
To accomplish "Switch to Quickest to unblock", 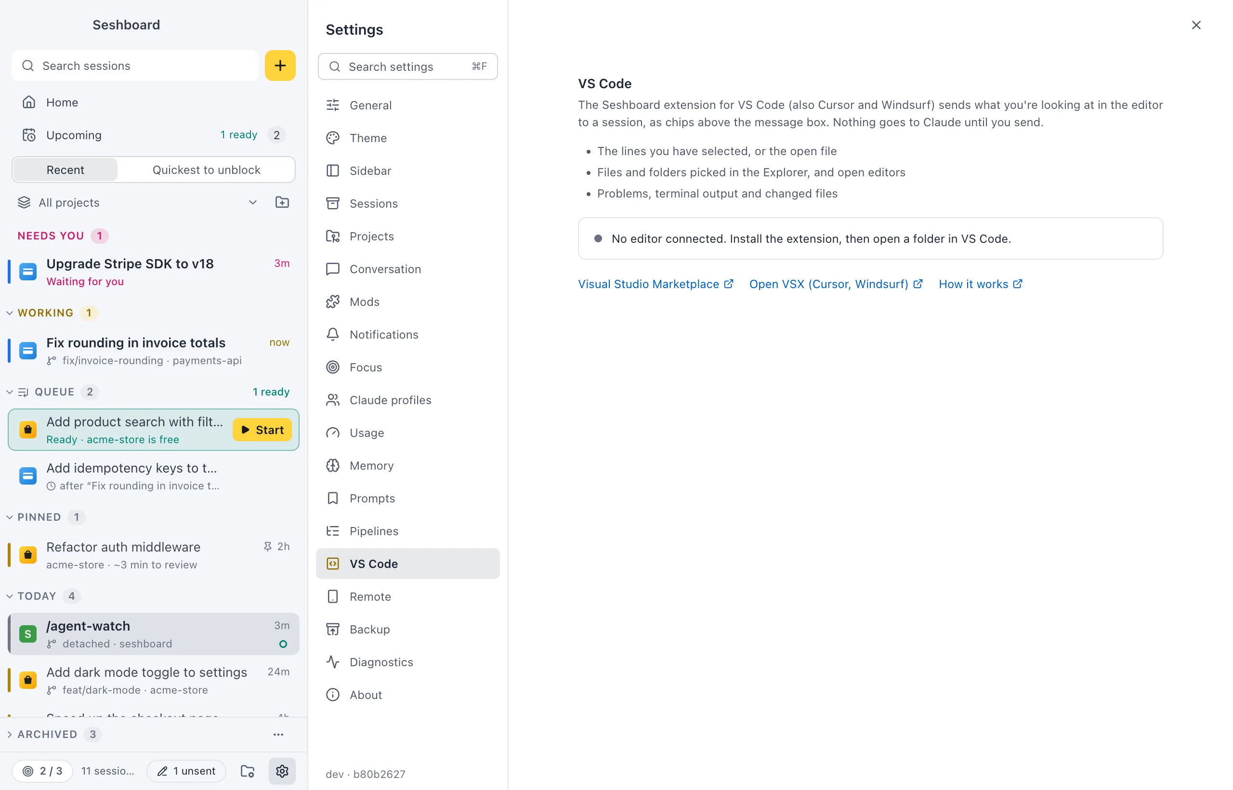I will [206, 170].
